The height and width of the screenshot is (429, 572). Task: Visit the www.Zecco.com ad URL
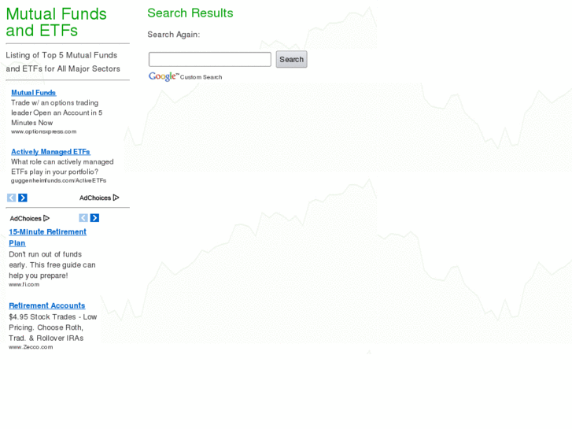coord(31,346)
